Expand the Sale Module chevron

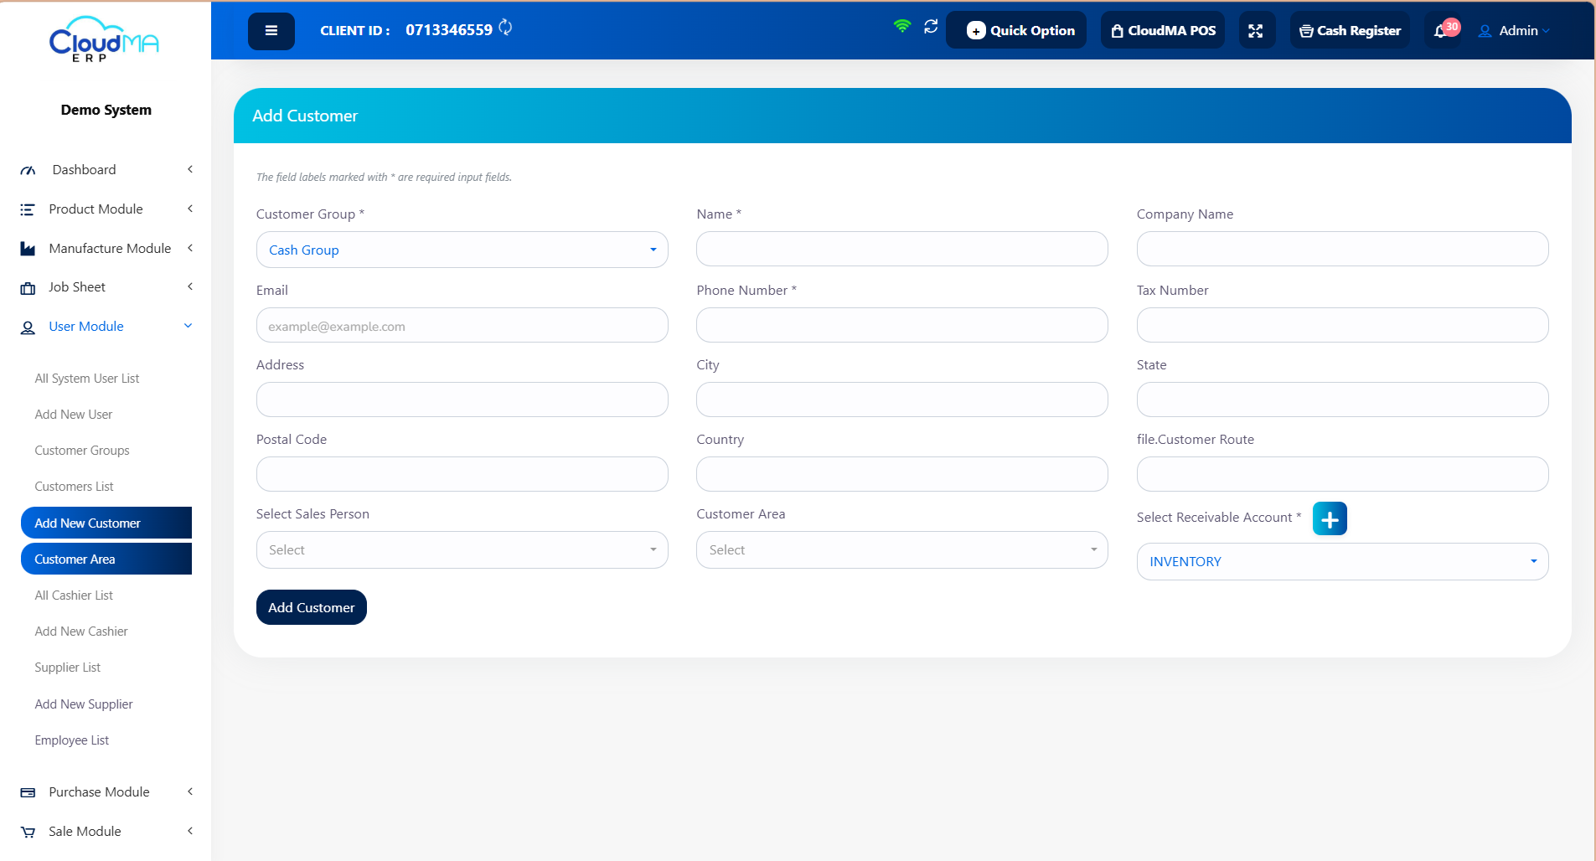[190, 831]
